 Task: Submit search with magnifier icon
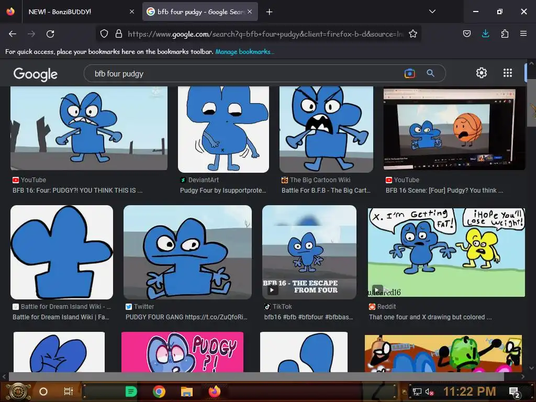click(x=430, y=73)
